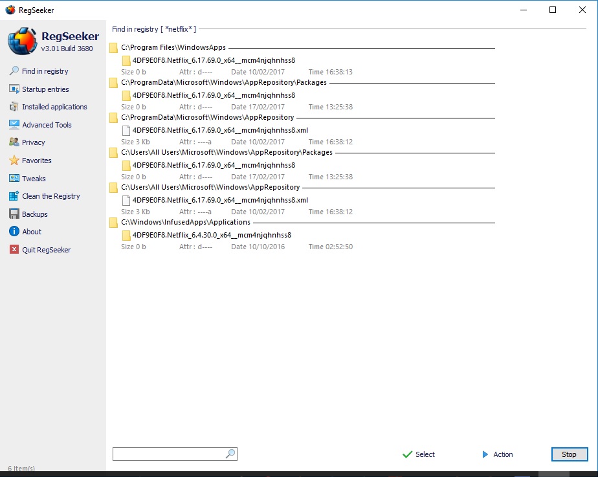Open the About page
Viewport: 598px width, 477px height.
32,232
